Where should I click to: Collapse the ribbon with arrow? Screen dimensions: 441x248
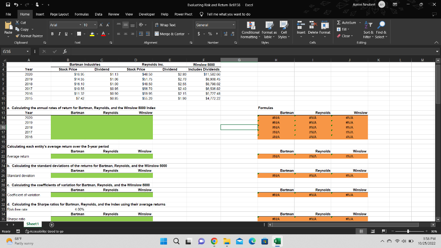coord(436,43)
